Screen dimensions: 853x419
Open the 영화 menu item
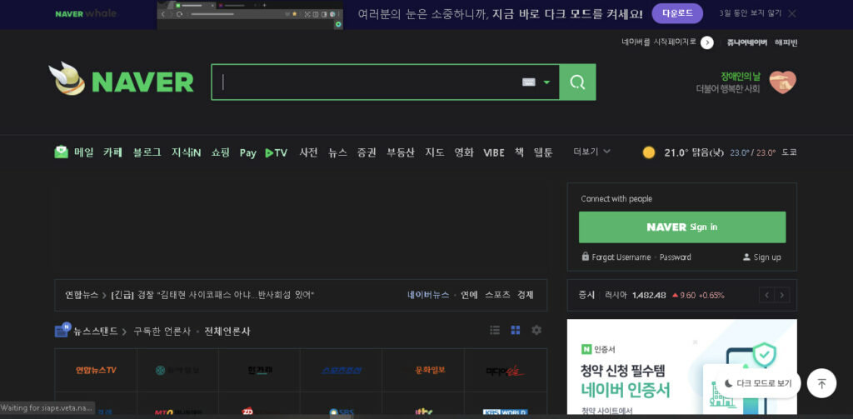[464, 152]
